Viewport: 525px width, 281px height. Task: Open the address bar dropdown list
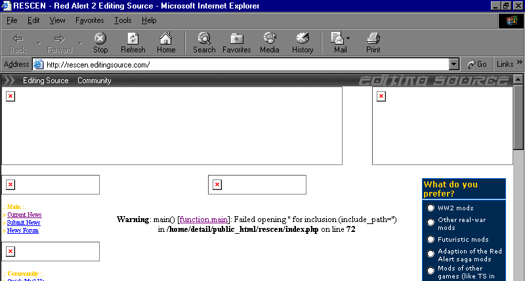tap(454, 64)
